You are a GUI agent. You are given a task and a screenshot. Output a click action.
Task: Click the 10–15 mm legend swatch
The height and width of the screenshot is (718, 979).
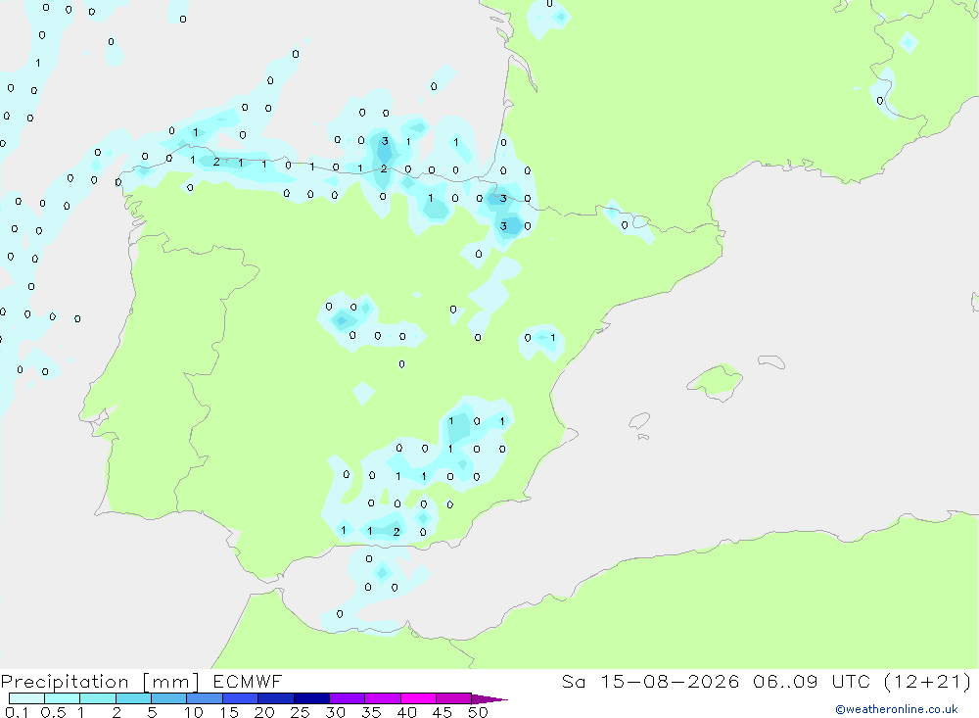pos(205,698)
